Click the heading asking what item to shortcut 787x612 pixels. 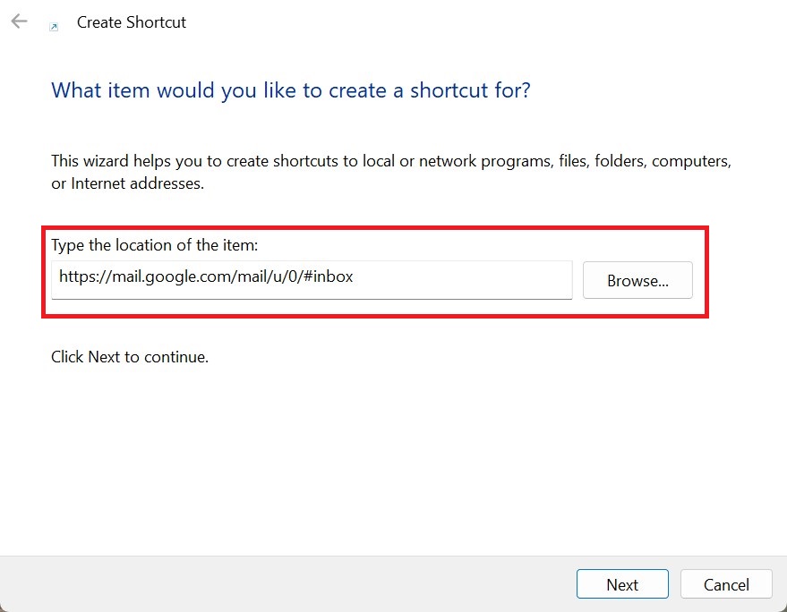click(x=291, y=90)
